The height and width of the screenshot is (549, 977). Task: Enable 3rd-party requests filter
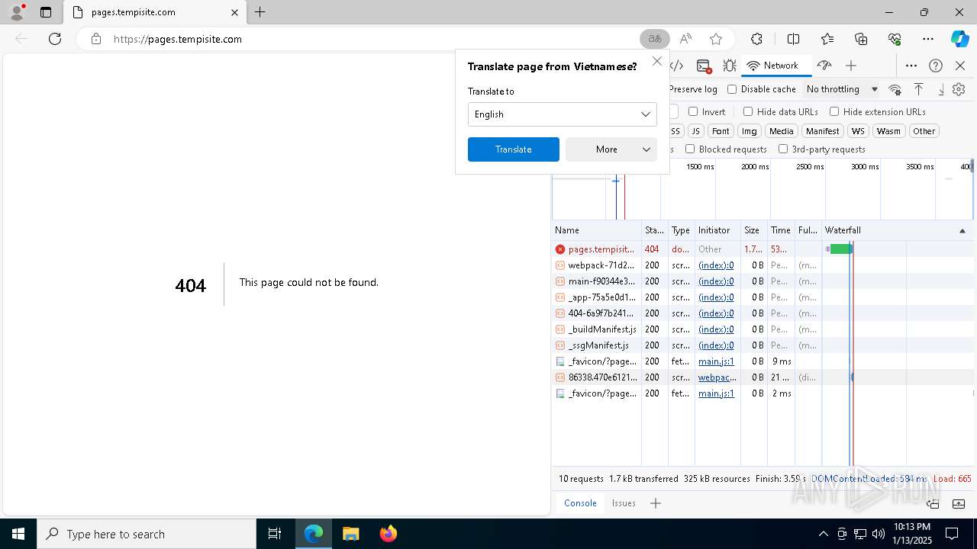[x=783, y=149]
